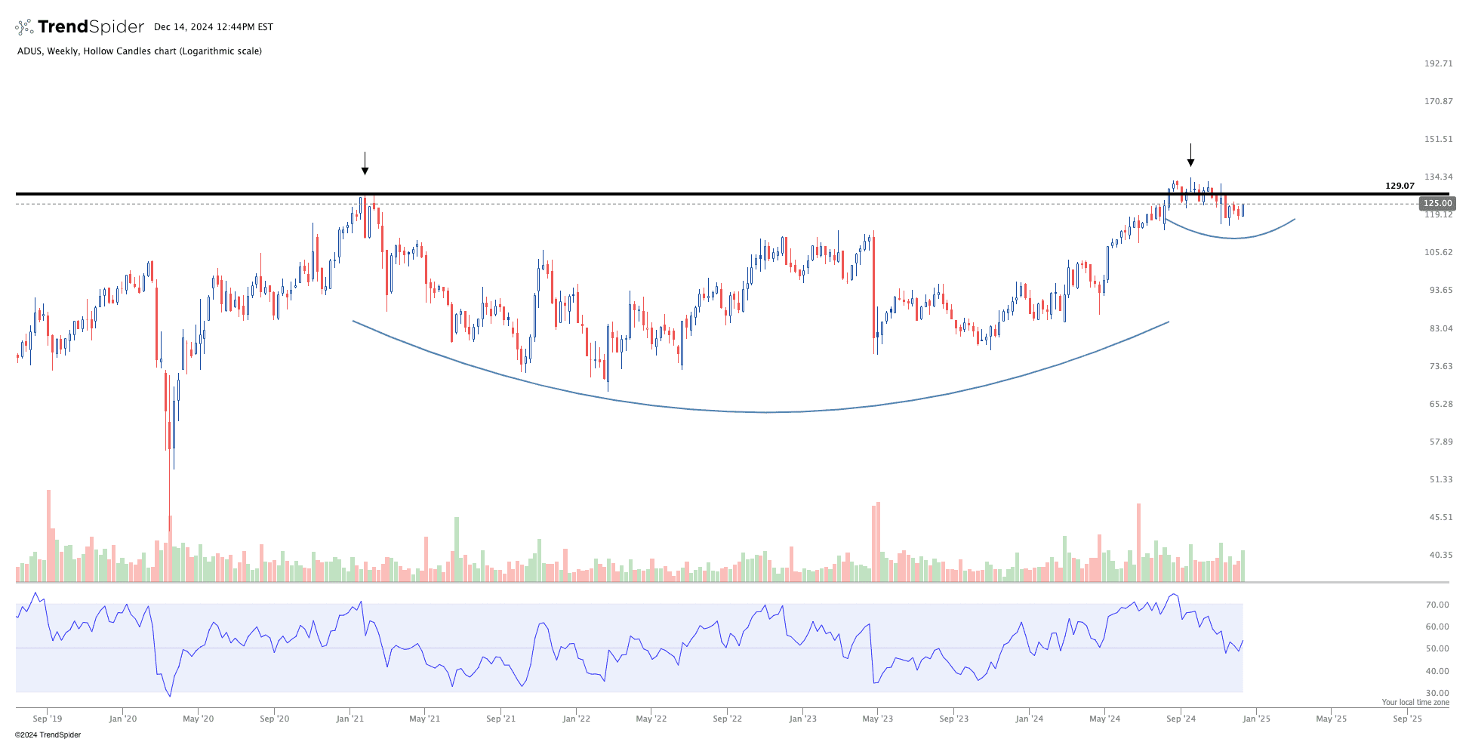The width and height of the screenshot is (1472, 742).
Task: Click the 30.00 RSI level label
Action: [x=1437, y=693]
